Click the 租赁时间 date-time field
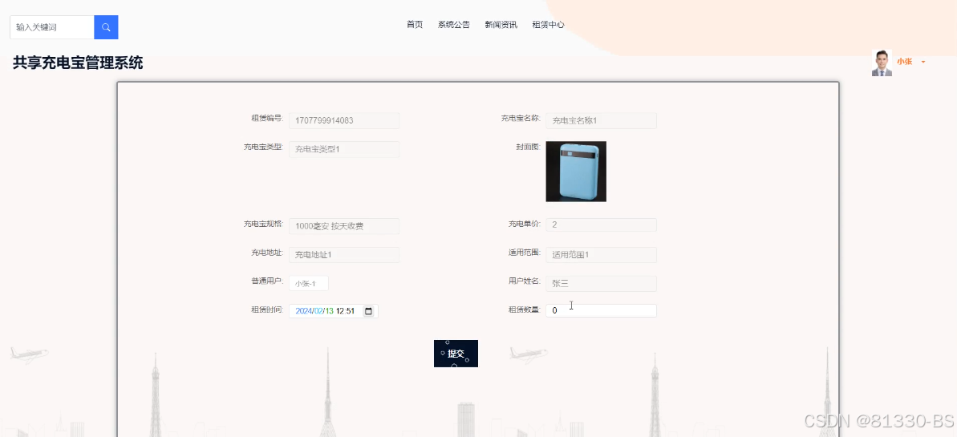The width and height of the screenshot is (957, 437). click(333, 311)
